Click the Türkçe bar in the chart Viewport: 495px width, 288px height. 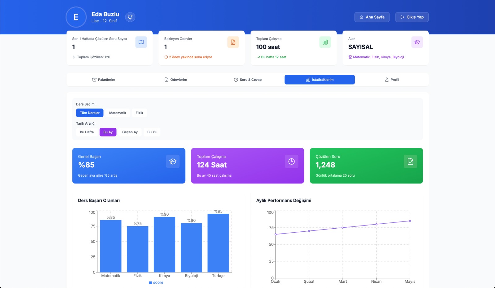218,243
